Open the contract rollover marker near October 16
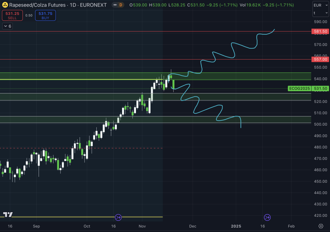The image size is (330, 232). pyautogui.click(x=118, y=217)
